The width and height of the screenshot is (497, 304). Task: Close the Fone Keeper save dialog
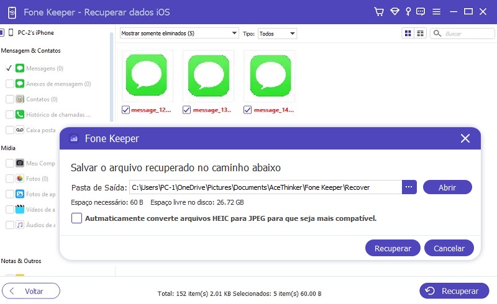pos(465,138)
